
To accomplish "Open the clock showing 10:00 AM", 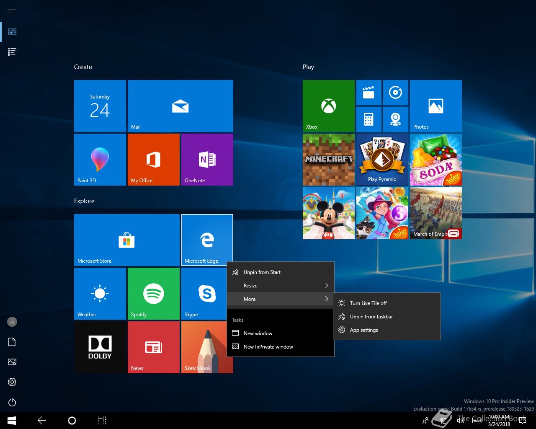I will 499,420.
